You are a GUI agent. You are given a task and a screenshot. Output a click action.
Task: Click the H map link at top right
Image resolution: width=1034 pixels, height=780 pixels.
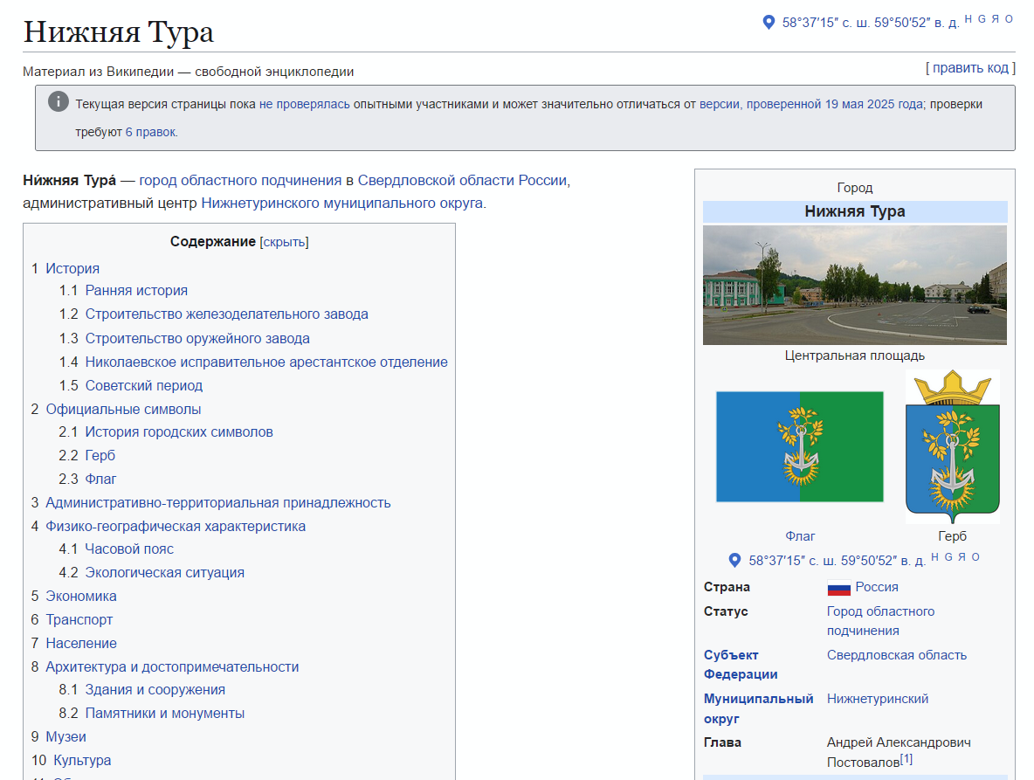click(x=968, y=19)
